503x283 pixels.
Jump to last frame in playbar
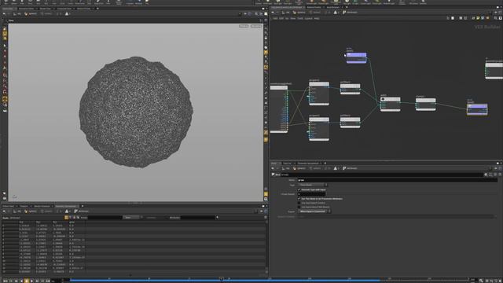click(x=47, y=281)
